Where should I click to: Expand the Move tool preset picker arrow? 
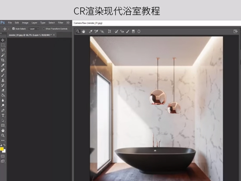tap(9, 29)
